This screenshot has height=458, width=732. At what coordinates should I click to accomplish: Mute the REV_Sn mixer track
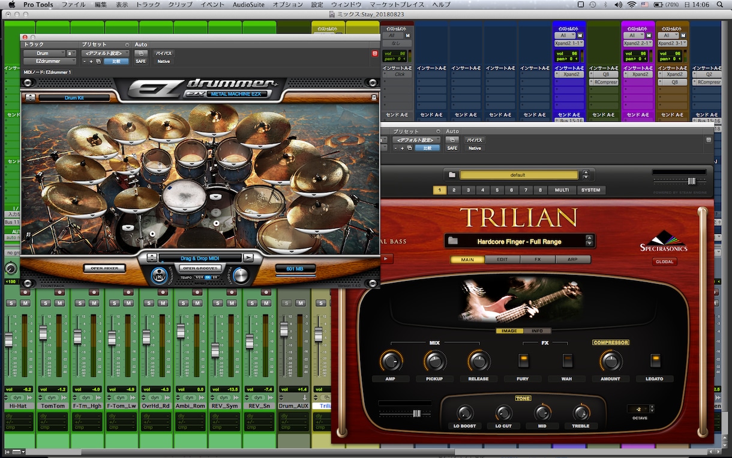[266, 303]
